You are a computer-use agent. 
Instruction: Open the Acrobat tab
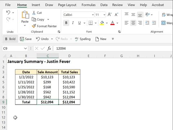158,5
